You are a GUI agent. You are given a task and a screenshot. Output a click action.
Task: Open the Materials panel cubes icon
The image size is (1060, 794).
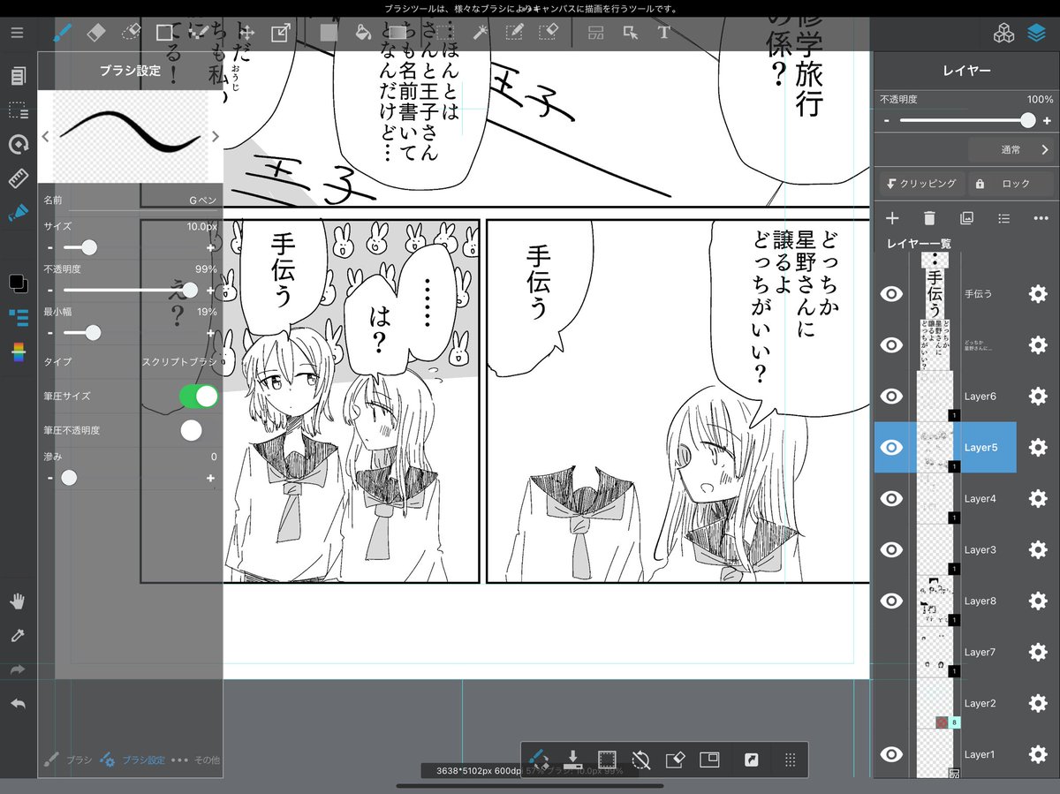pos(1003,34)
